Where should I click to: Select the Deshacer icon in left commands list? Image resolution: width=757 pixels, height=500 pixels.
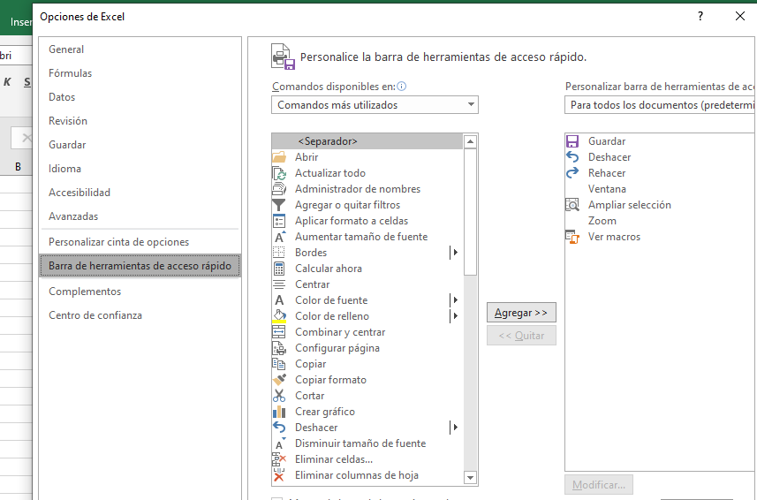(x=279, y=428)
